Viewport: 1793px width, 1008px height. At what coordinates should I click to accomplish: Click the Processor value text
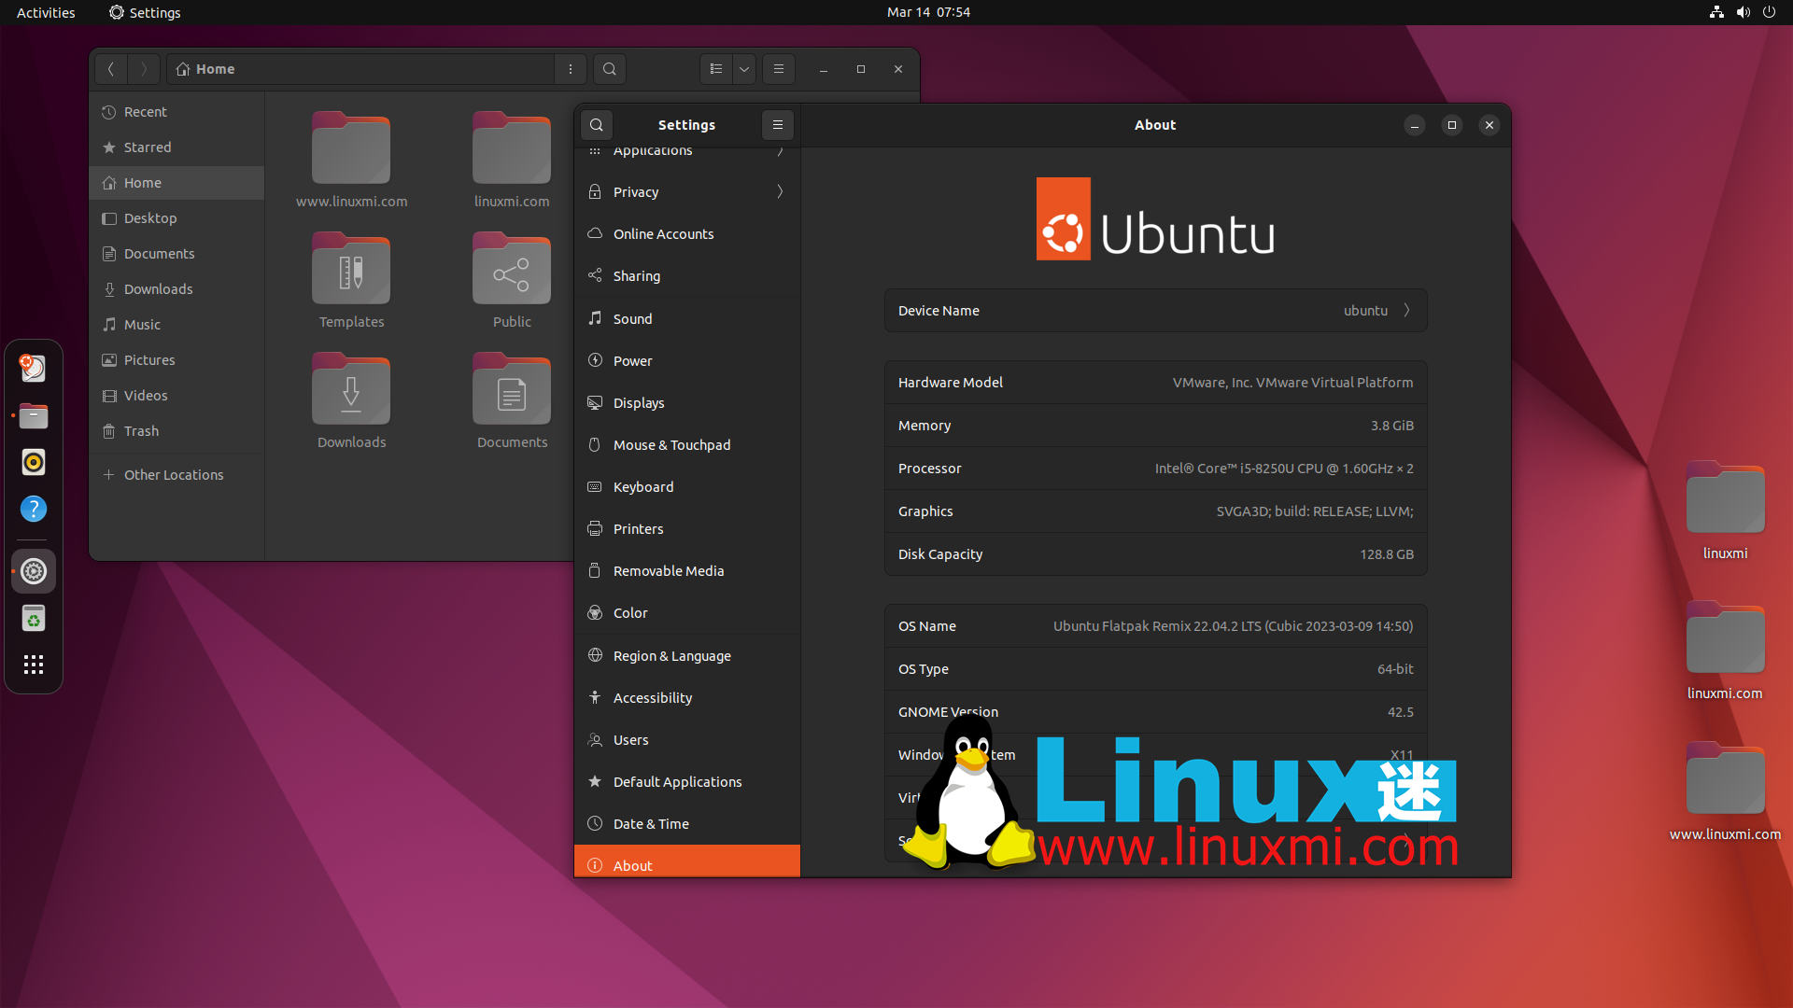1284,469
